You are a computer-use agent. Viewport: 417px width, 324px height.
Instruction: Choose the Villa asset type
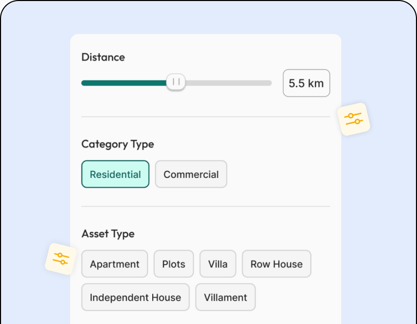tap(218, 264)
